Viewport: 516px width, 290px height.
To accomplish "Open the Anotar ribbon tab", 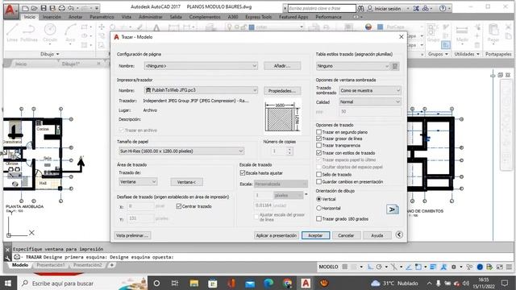I will [75, 17].
